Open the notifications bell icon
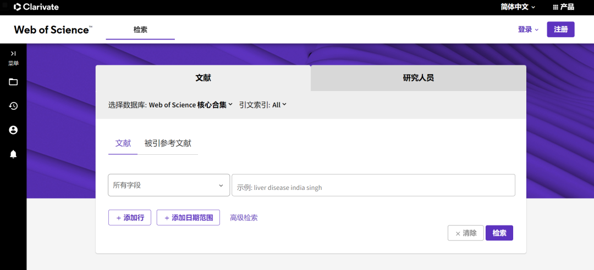The width and height of the screenshot is (594, 270). (x=13, y=154)
